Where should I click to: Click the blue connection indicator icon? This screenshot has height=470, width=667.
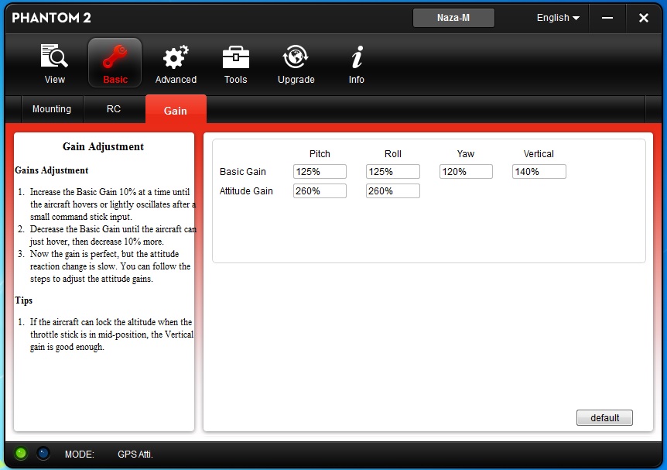[43, 454]
